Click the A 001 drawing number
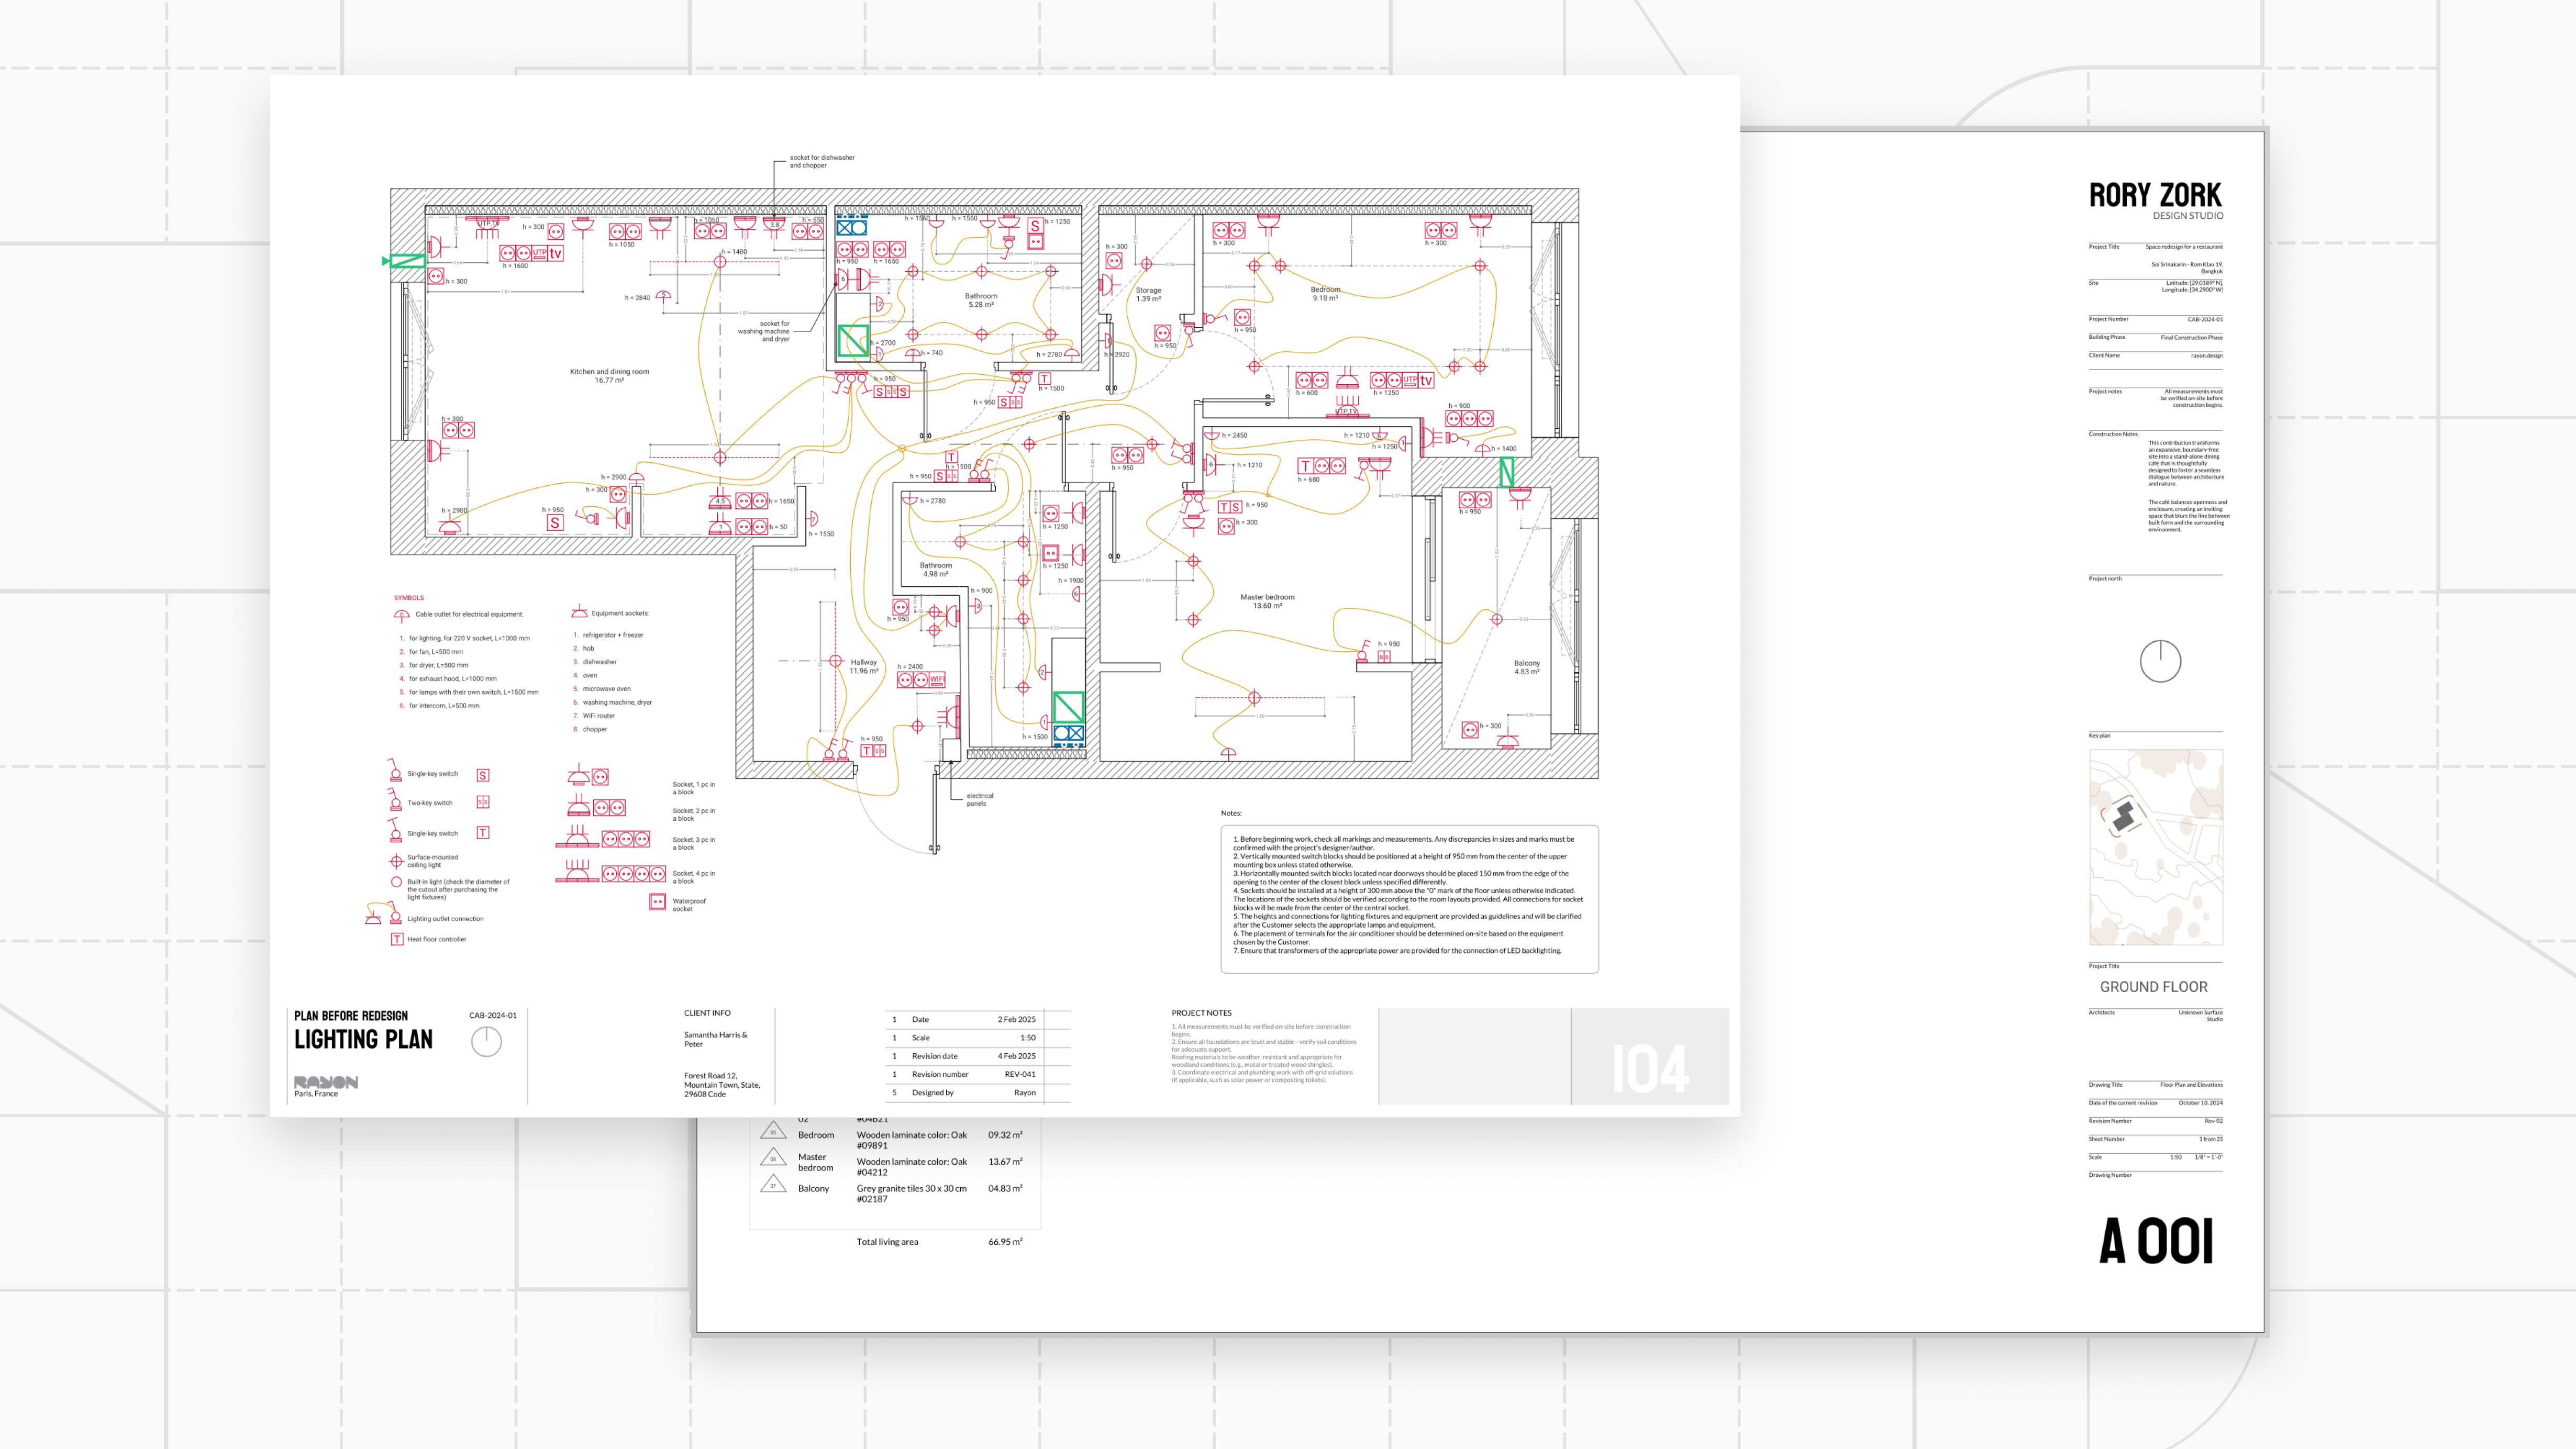The width and height of the screenshot is (2576, 1449). click(2155, 1241)
